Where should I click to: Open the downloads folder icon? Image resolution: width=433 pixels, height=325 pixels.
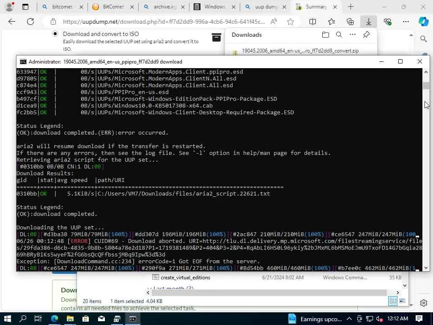pos(326,35)
